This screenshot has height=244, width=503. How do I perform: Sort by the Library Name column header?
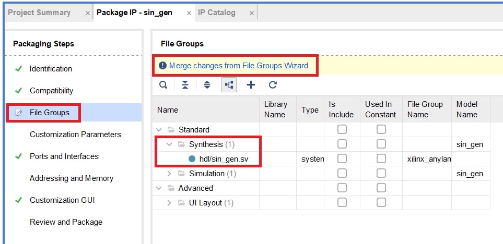278,109
